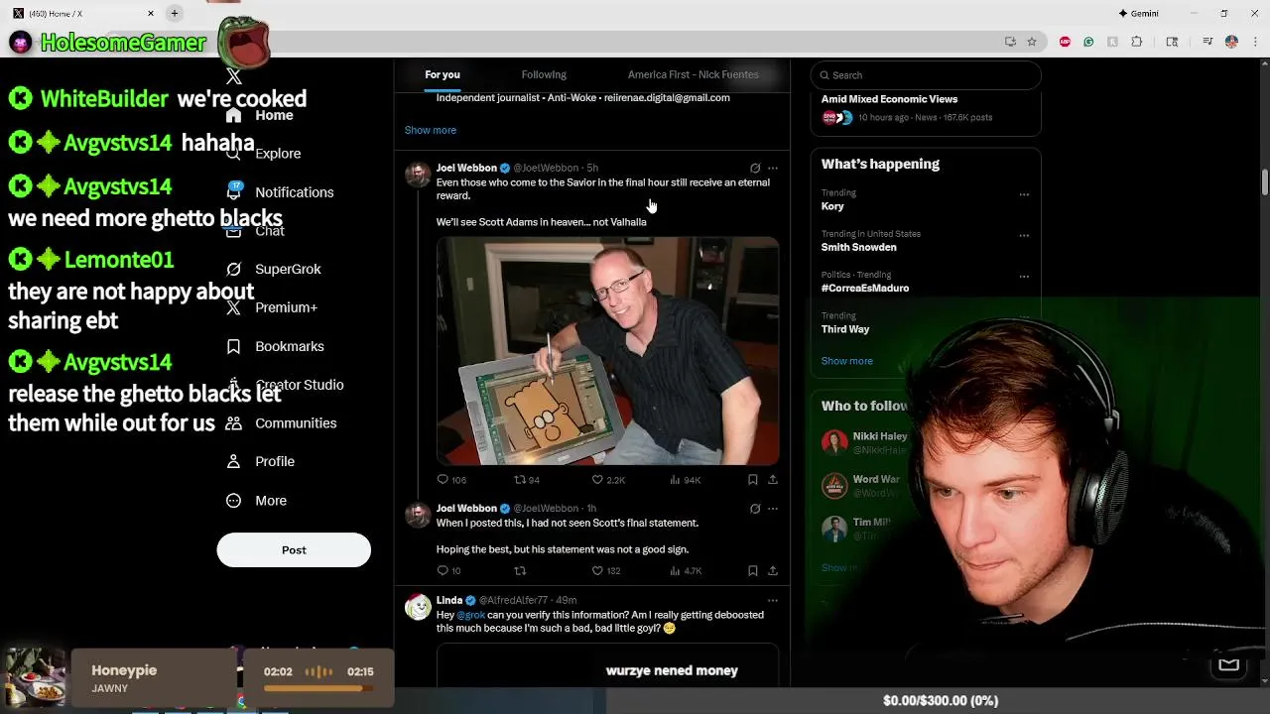Focus the X Search field
1270x714 pixels.
pos(926,75)
